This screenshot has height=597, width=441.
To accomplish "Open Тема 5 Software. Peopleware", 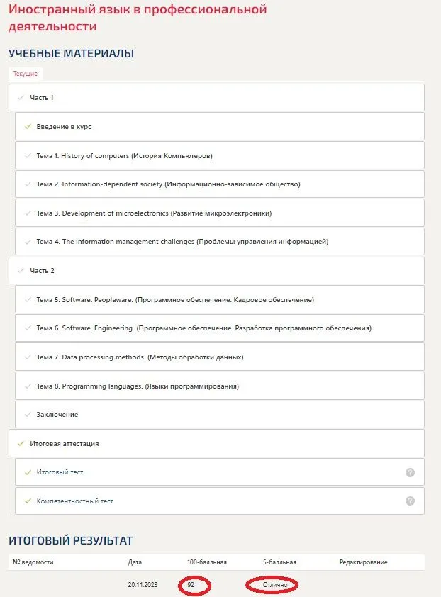I will 174,300.
